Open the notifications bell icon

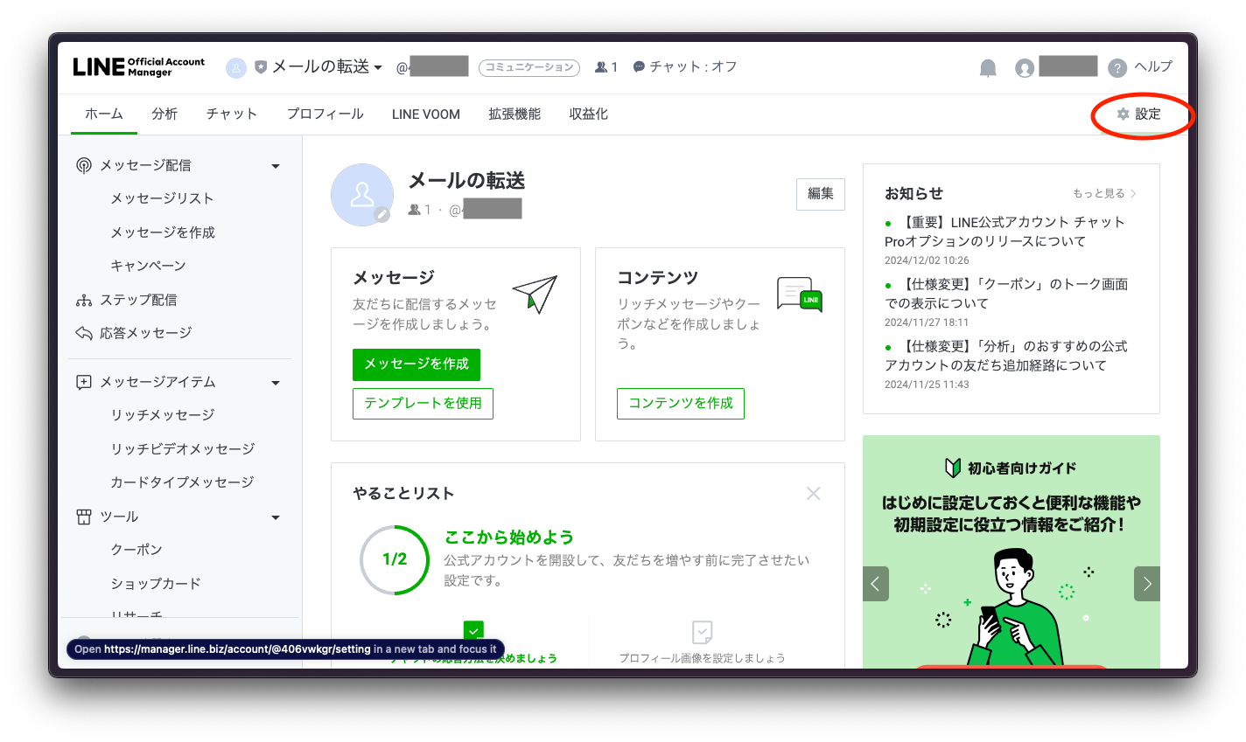click(x=987, y=67)
